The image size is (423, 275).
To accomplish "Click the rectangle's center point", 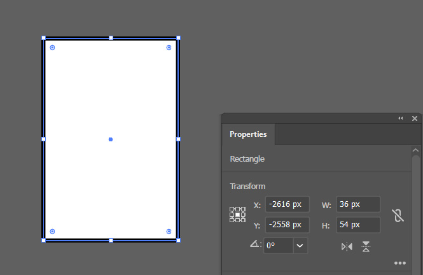I will coord(111,139).
